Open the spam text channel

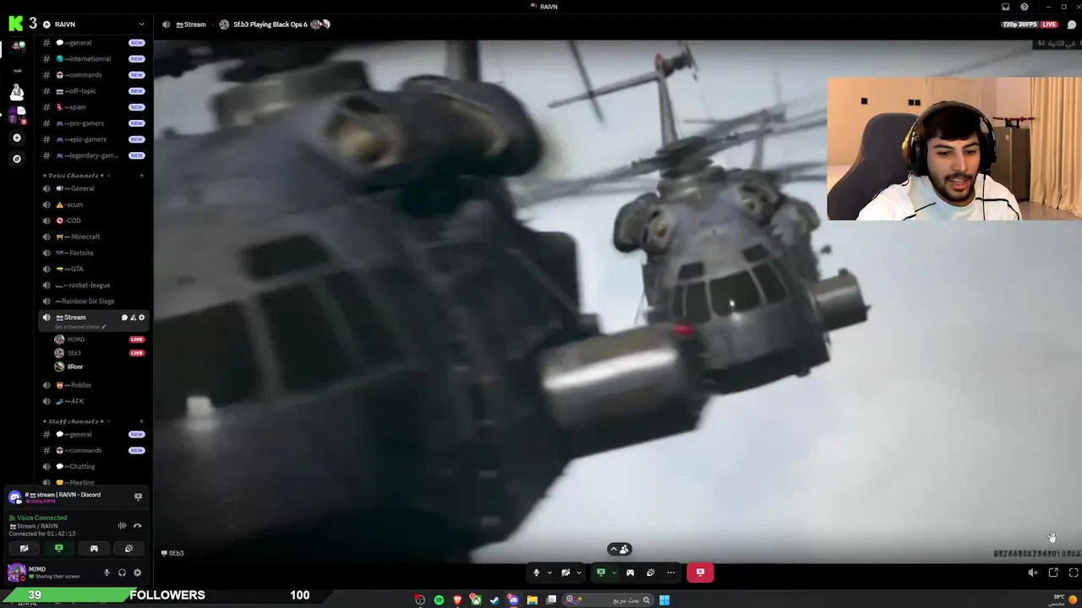(x=93, y=107)
